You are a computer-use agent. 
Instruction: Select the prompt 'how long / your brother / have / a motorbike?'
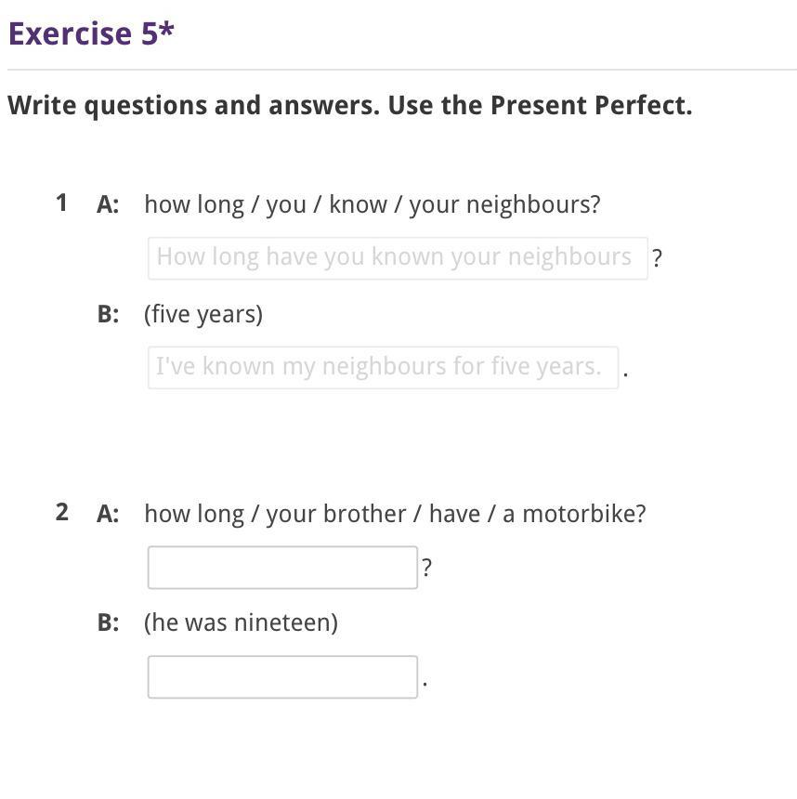click(x=395, y=514)
